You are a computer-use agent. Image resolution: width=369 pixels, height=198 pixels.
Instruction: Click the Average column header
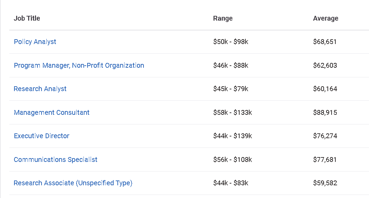[325, 18]
